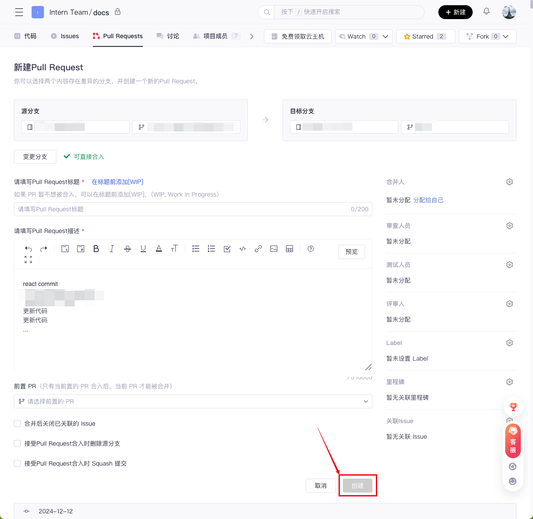Enable 合并后关闭已关联的 Issue checkbox
Screen dimensions: 533x519
point(18,424)
